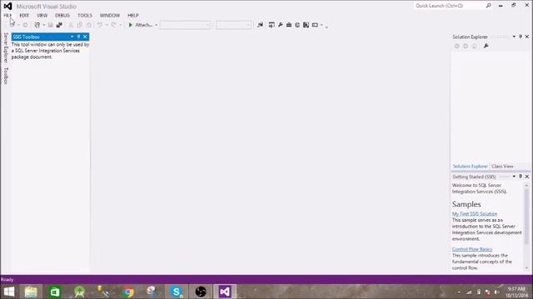The height and width of the screenshot is (299, 533).
Task: Open the Server Explorer side tab
Action: [6, 48]
